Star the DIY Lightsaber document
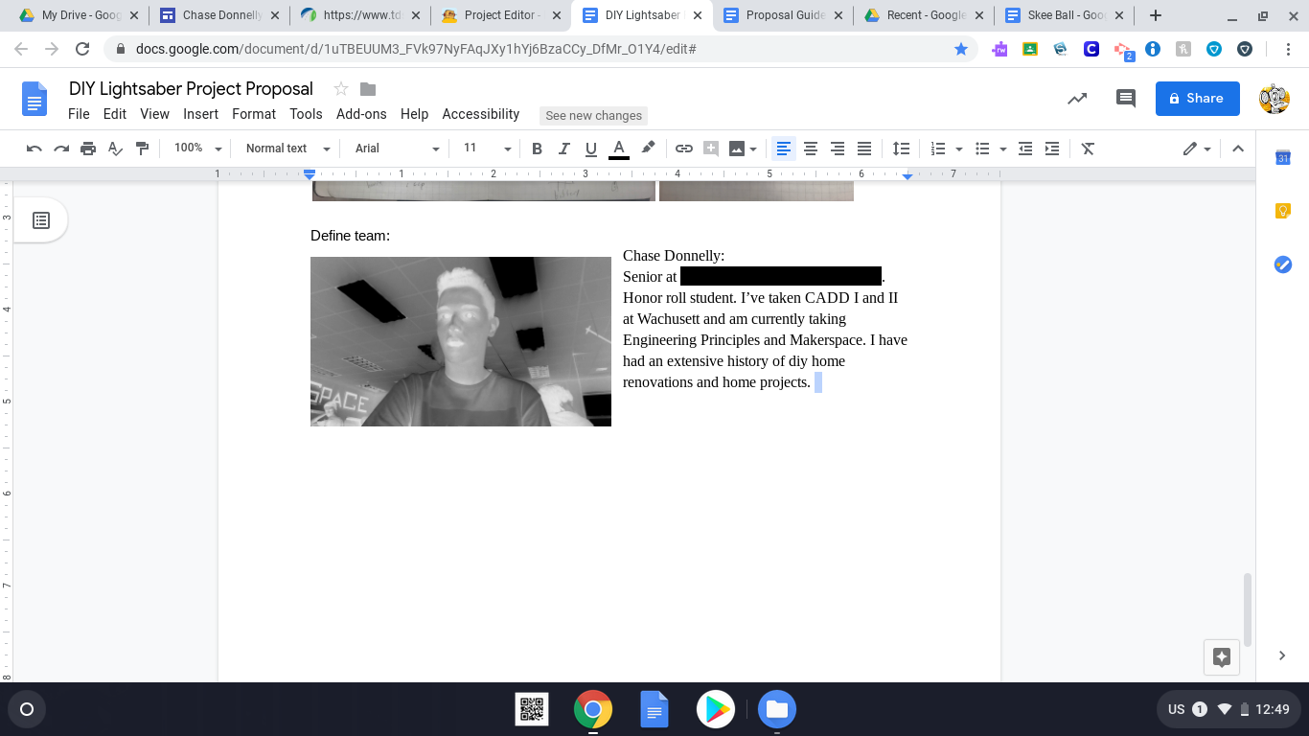 pyautogui.click(x=340, y=89)
